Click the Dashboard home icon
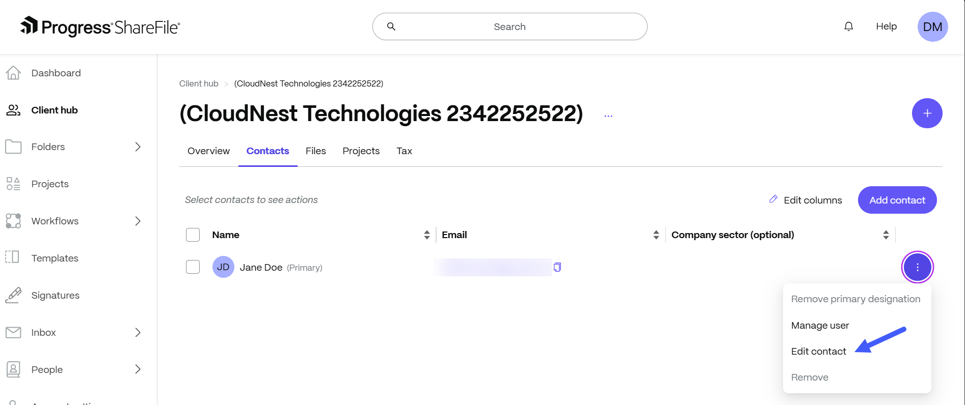The height and width of the screenshot is (405, 965). click(x=13, y=73)
